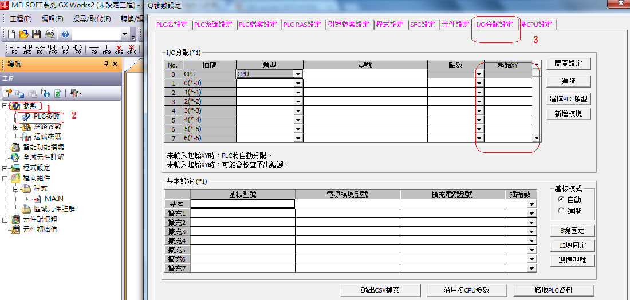This screenshot has width=630, height=300.
Task: Click the Print toolbar icon
Action: 49,34
